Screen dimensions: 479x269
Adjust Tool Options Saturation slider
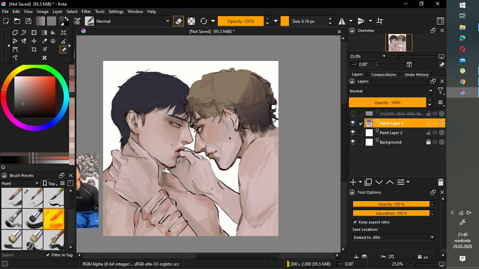[x=391, y=213]
